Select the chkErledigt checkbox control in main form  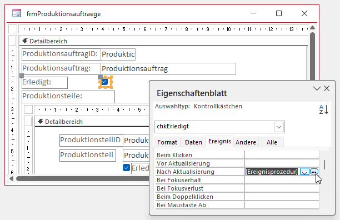click(105, 82)
